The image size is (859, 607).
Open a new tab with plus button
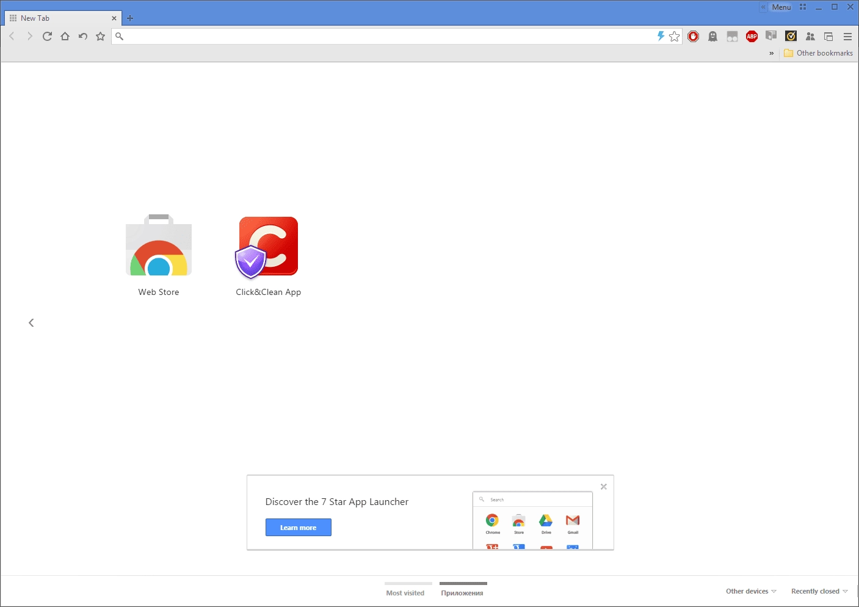(x=129, y=18)
